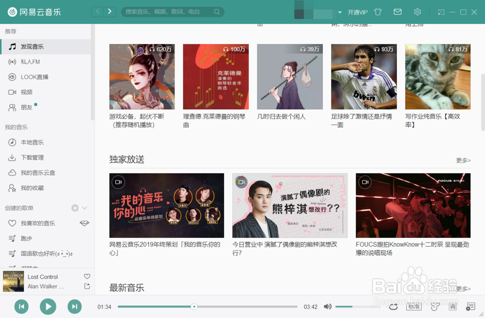
Task: Open 下载管理 download manager
Action: coord(34,157)
